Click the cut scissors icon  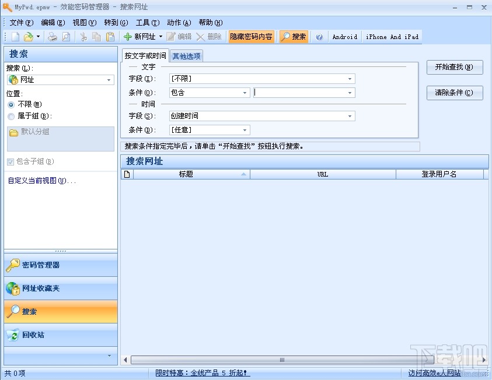click(x=83, y=37)
